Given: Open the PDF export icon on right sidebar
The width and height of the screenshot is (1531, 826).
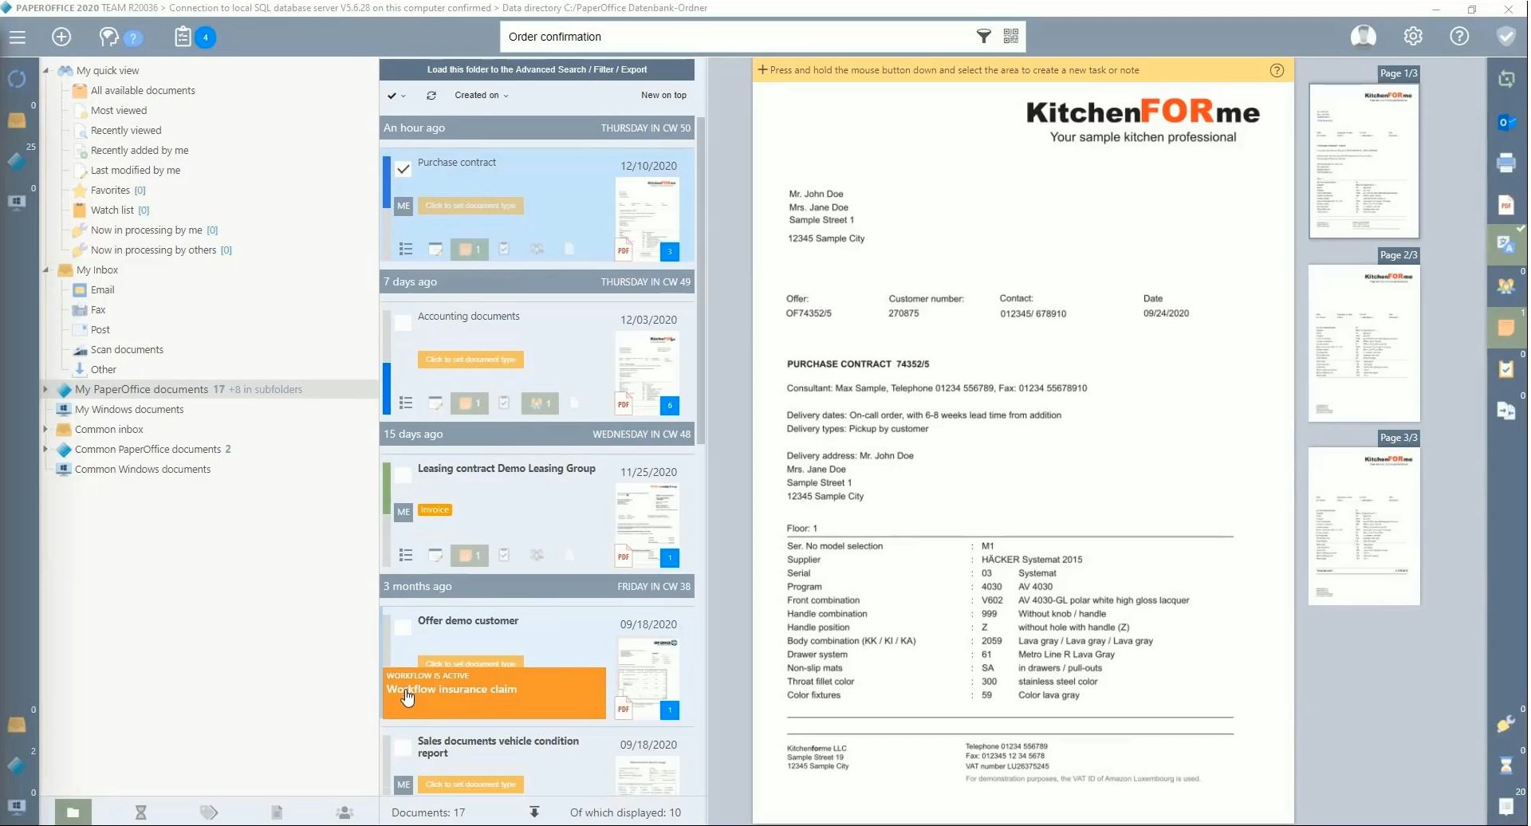Looking at the screenshot, I should pos(1507,205).
